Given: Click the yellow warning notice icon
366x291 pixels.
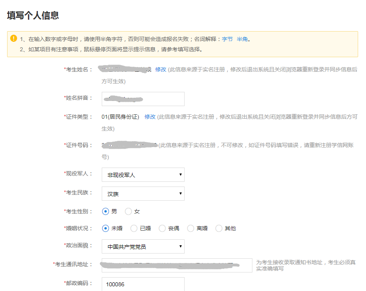Looking at the screenshot, I should (15, 39).
